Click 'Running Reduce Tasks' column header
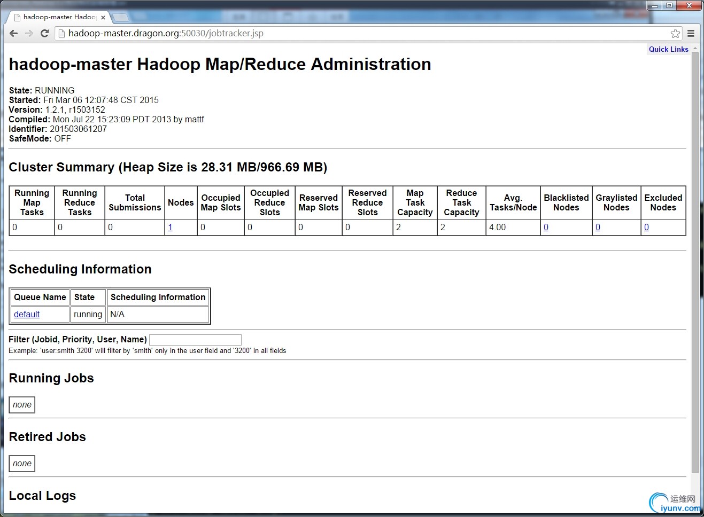The image size is (704, 517). pos(80,202)
